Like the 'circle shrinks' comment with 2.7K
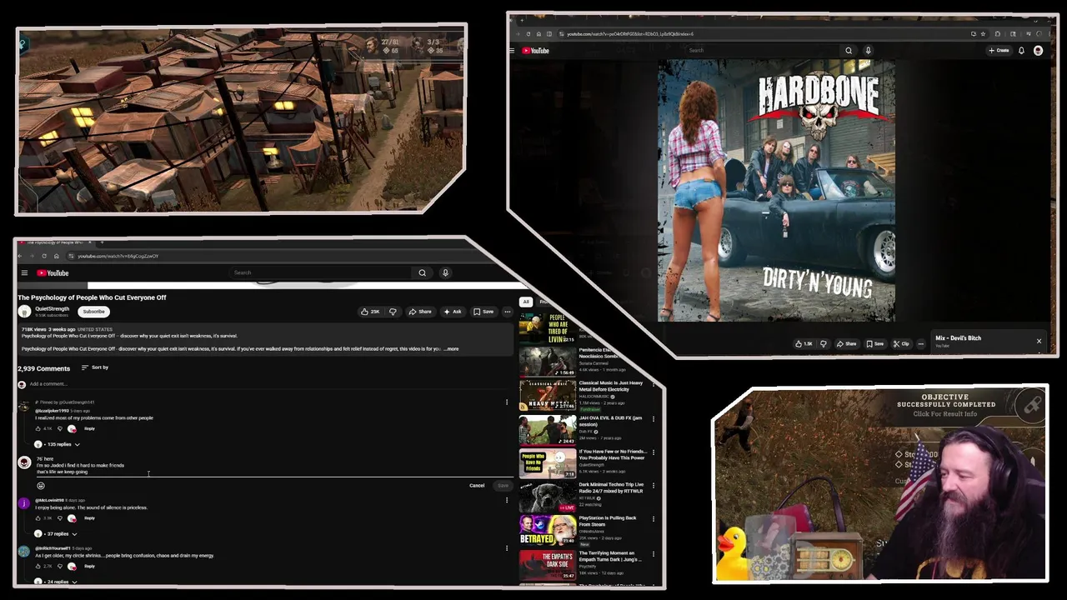Image resolution: width=1067 pixels, height=600 pixels. [x=38, y=566]
